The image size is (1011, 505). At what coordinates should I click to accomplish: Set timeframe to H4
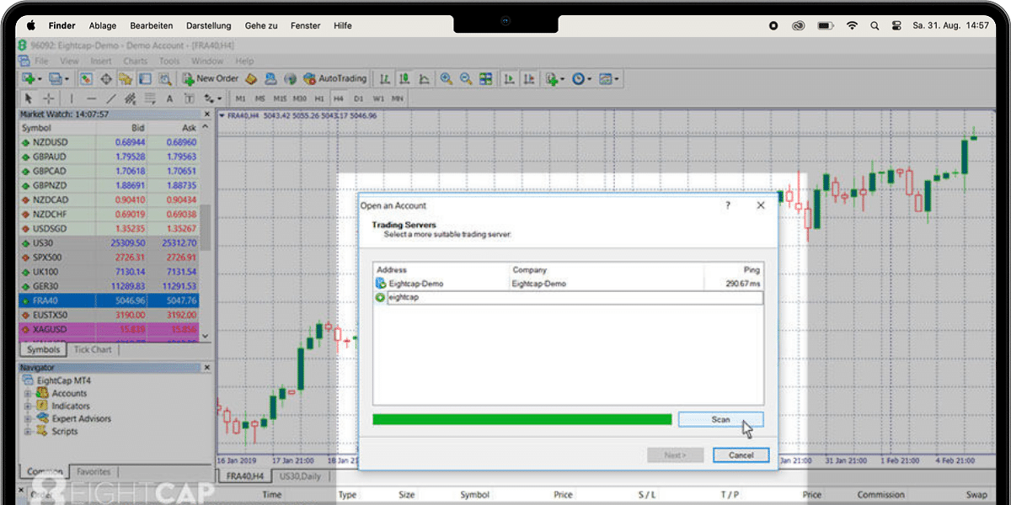click(339, 98)
